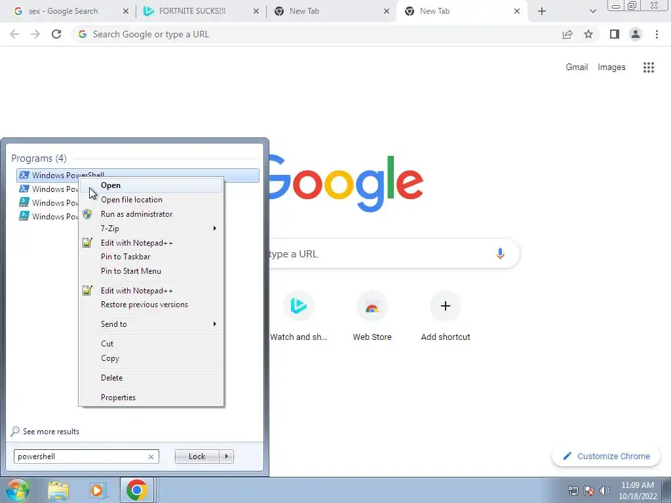Open Windows Media Player from taskbar

97,490
